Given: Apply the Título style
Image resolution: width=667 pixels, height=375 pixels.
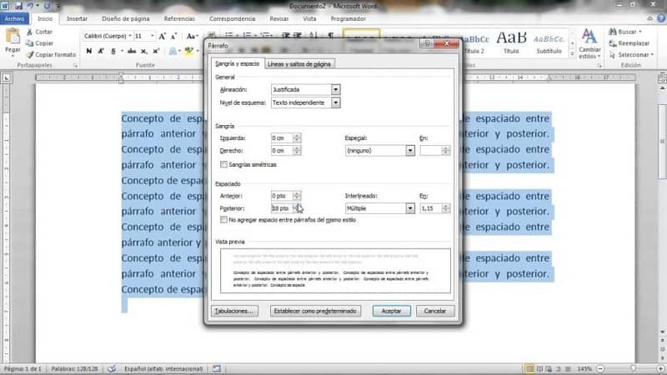Looking at the screenshot, I should click(511, 43).
